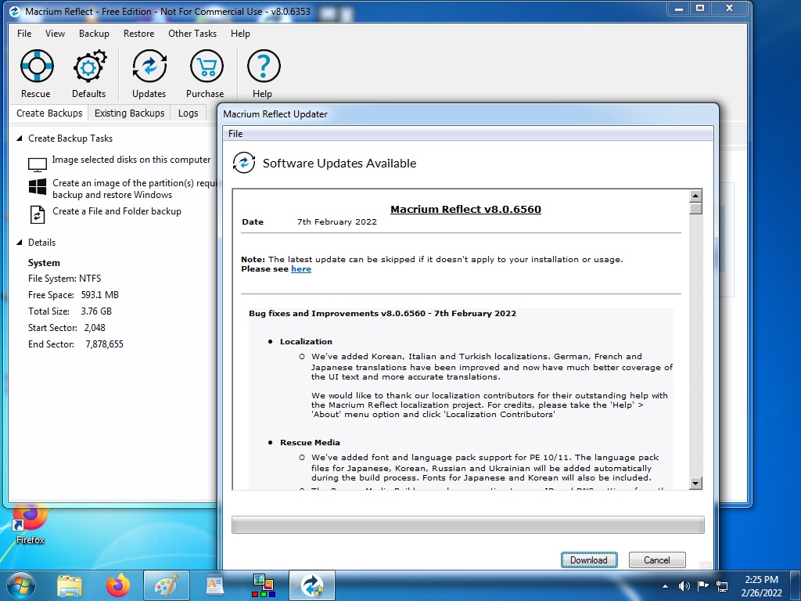Click the 'System' details heading
Viewport: 801px width, 601px height.
[44, 263]
